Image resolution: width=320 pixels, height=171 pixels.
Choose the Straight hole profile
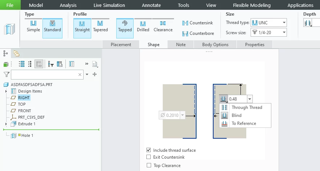tap(82, 28)
